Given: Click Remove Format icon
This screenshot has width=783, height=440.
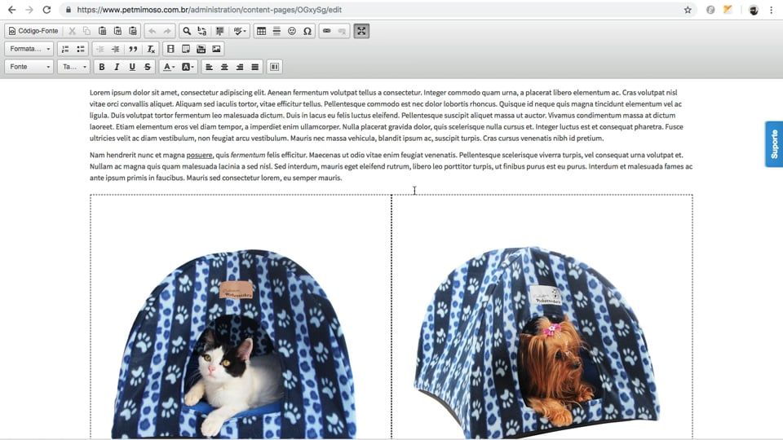Looking at the screenshot, I should click(151, 49).
